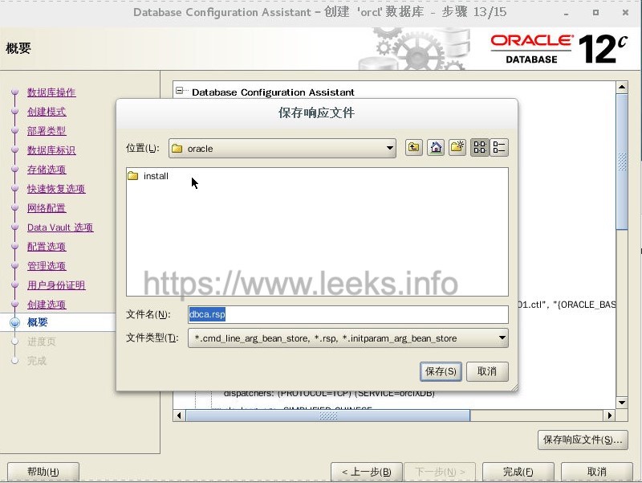The width and height of the screenshot is (642, 483).
Task: Minimize the Database Configuration Assistant window
Action: pyautogui.click(x=566, y=13)
